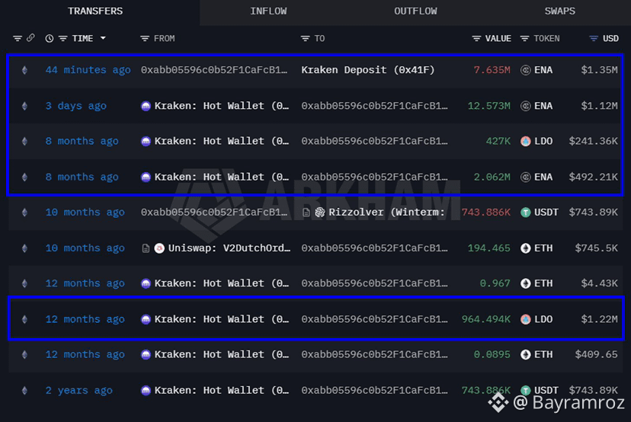
Task: Click Ethereum chain icon on 3 days ago row
Action: [x=24, y=106]
